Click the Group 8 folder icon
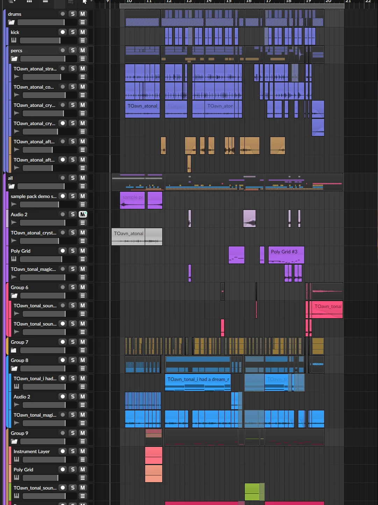 [x=14, y=368]
